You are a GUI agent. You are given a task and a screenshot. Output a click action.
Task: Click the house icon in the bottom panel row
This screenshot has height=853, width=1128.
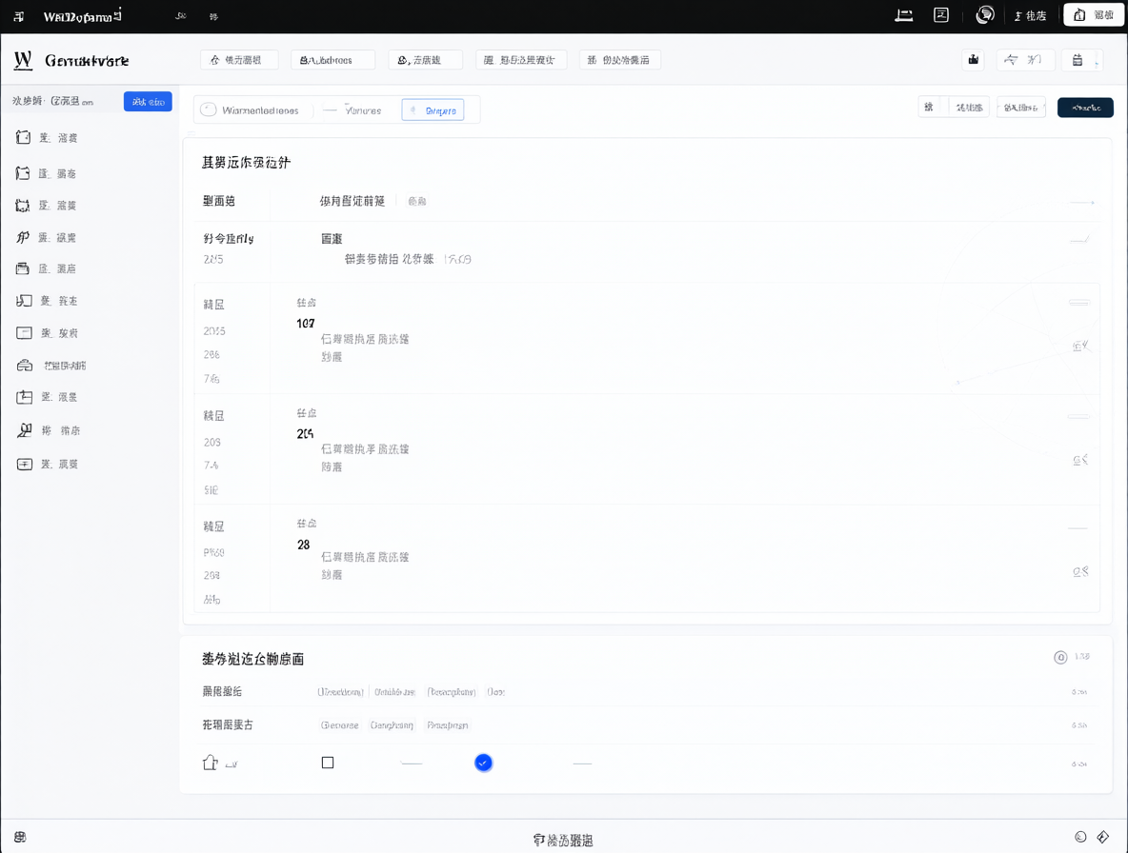[x=210, y=763]
